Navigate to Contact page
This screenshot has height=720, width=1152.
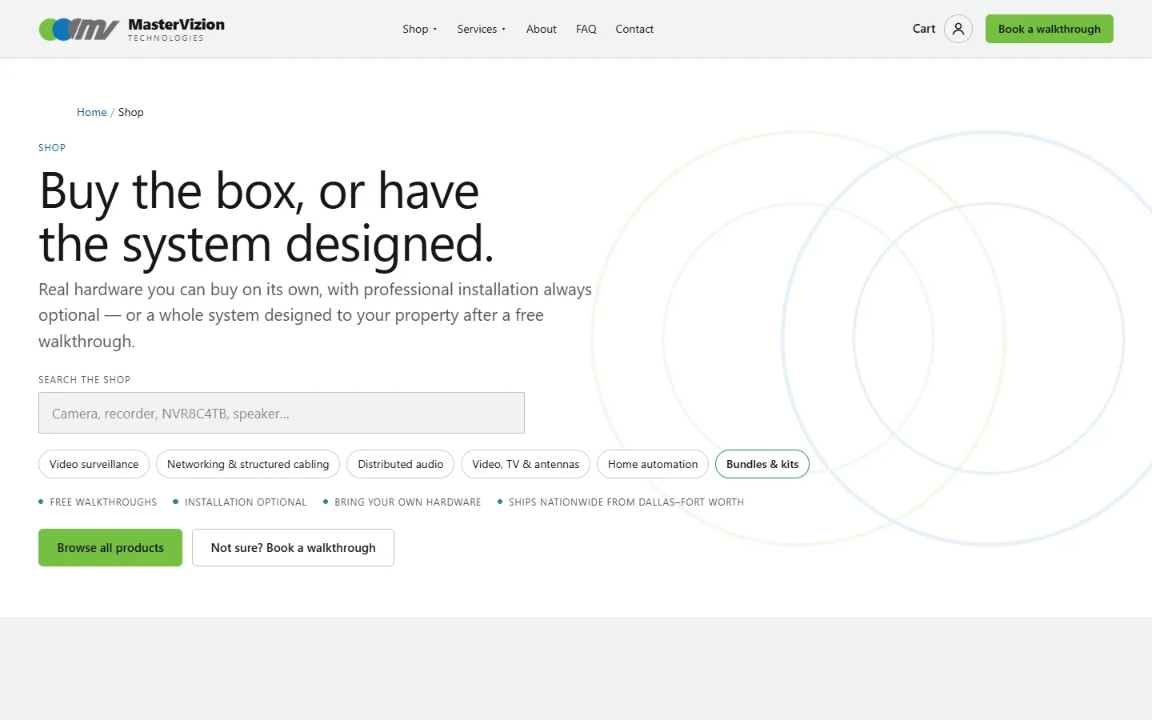(634, 29)
